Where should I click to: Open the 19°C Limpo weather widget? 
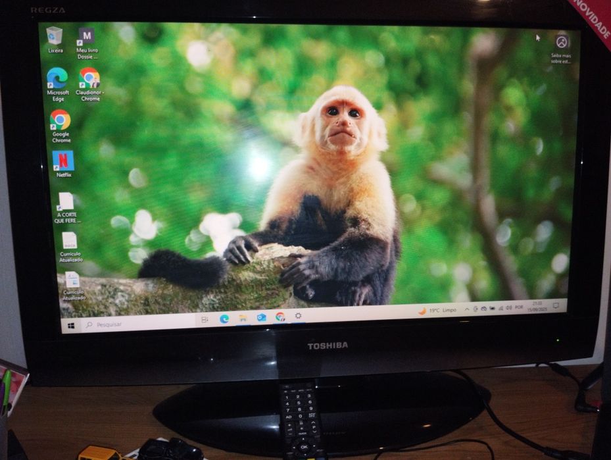(x=437, y=311)
